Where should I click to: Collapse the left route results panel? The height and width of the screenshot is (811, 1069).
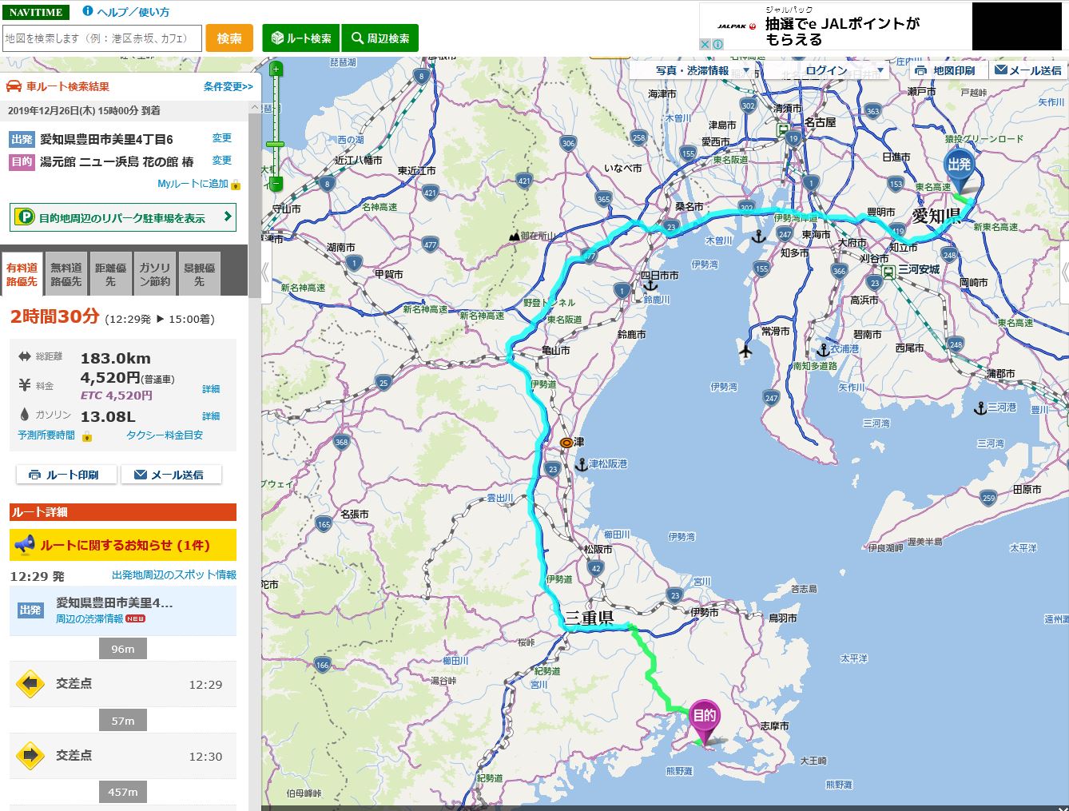[265, 272]
